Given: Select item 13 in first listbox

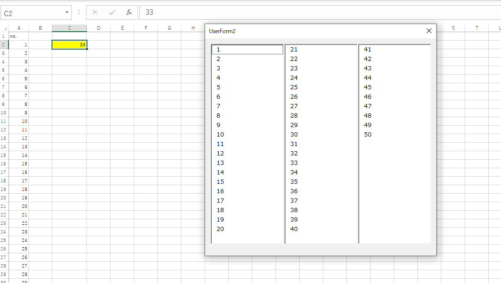Looking at the screenshot, I should pyautogui.click(x=247, y=163).
